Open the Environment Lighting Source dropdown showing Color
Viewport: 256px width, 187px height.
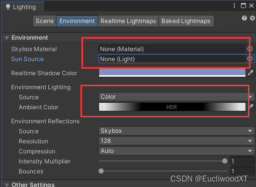point(177,97)
